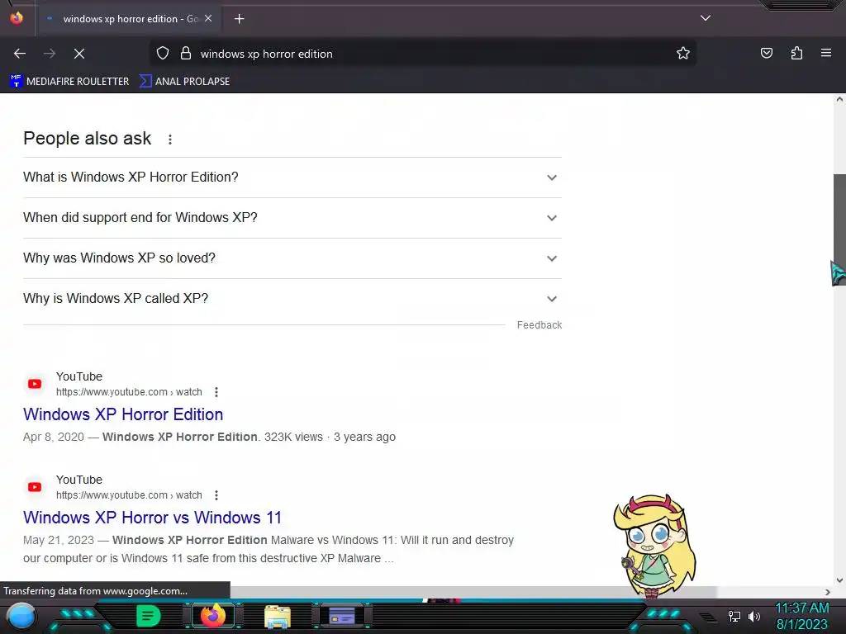The height and width of the screenshot is (634, 846).
Task: Expand Why is Windows XP called XP?
Action: click(292, 299)
